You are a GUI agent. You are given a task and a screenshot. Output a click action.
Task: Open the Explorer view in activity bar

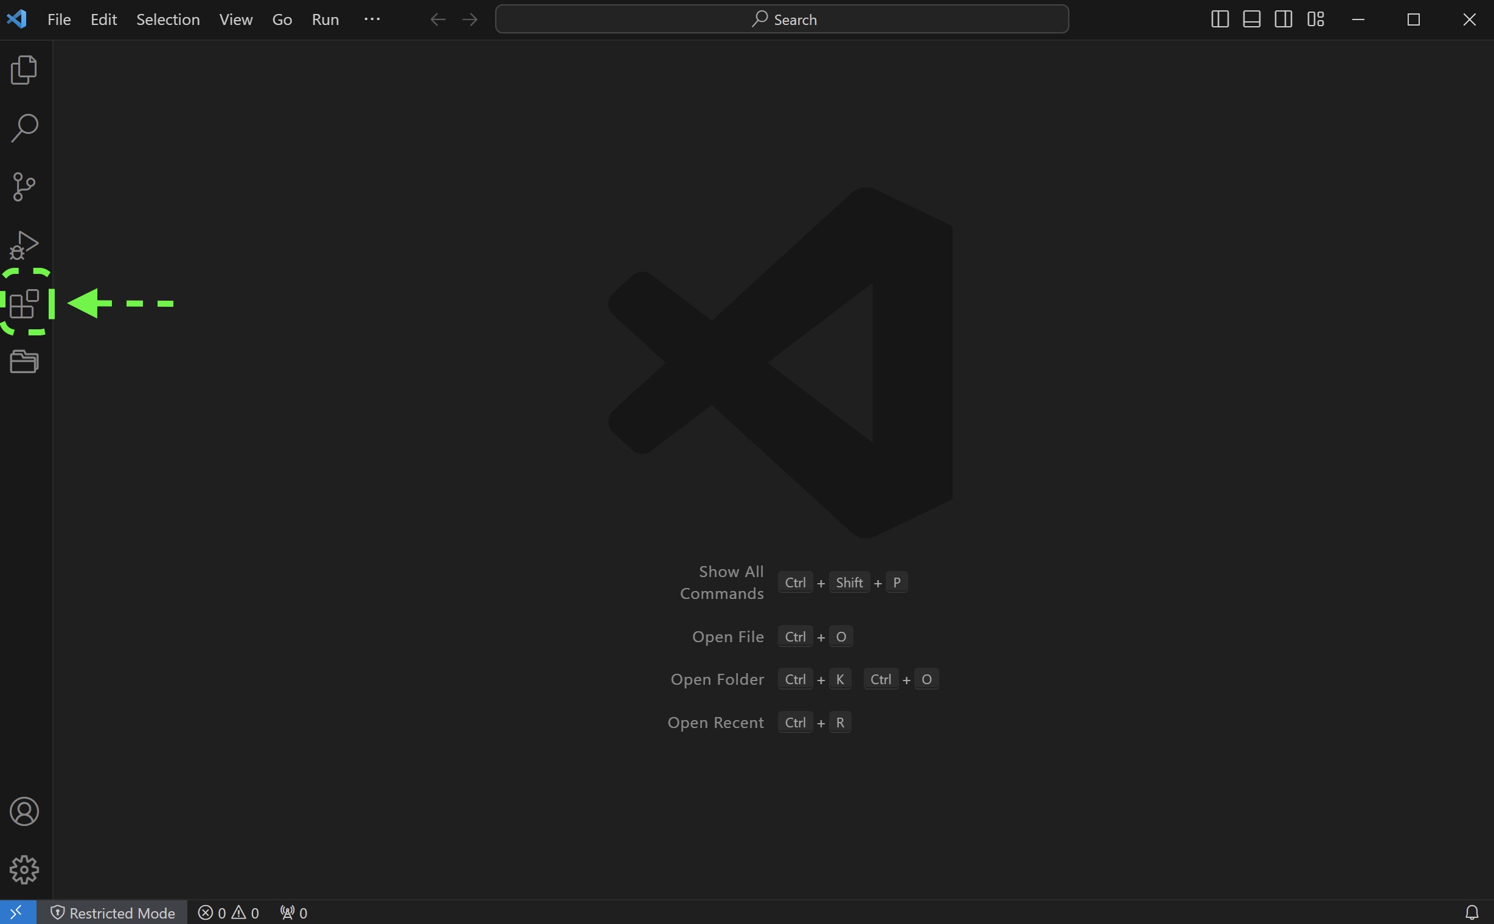click(x=24, y=69)
